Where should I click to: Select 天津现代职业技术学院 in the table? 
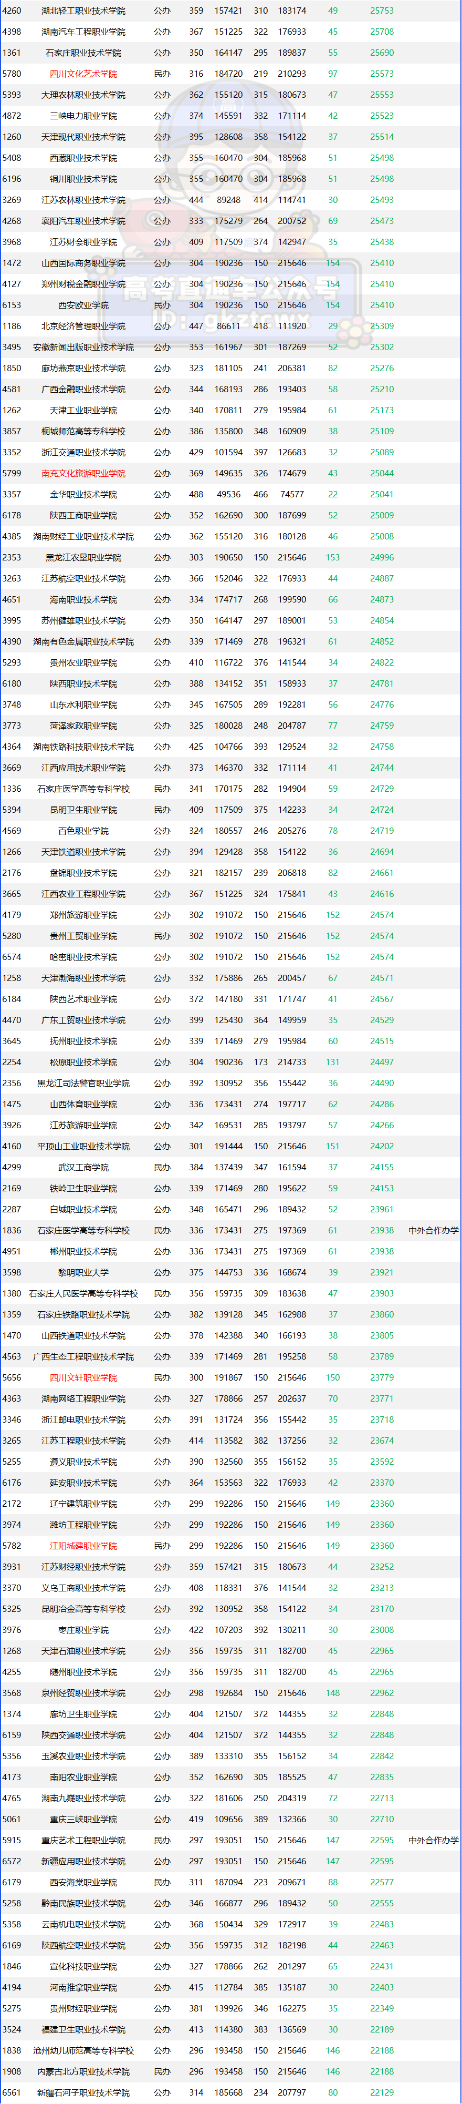pyautogui.click(x=83, y=137)
